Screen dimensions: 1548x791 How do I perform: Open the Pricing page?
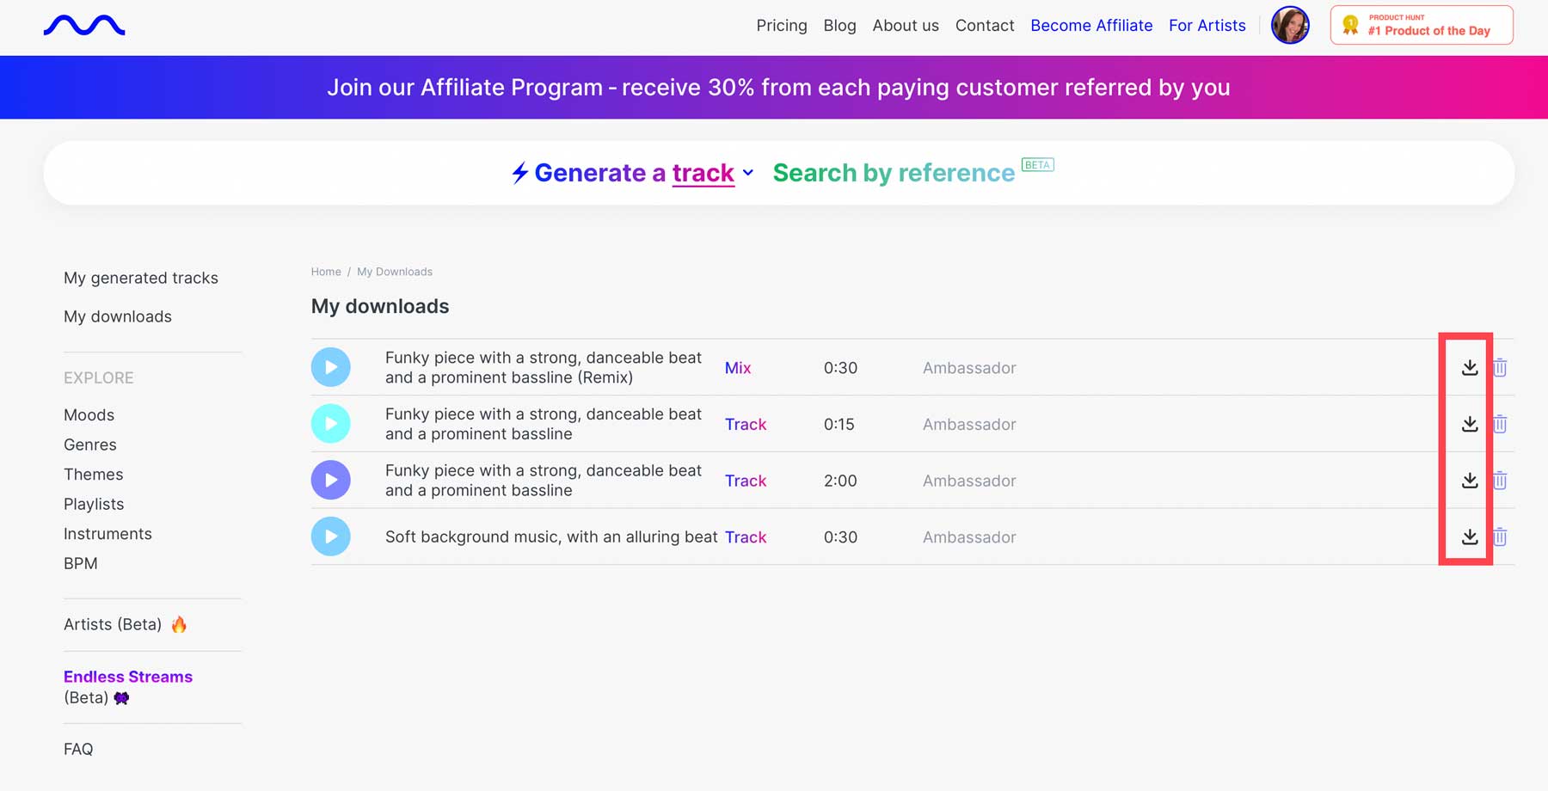(x=781, y=26)
